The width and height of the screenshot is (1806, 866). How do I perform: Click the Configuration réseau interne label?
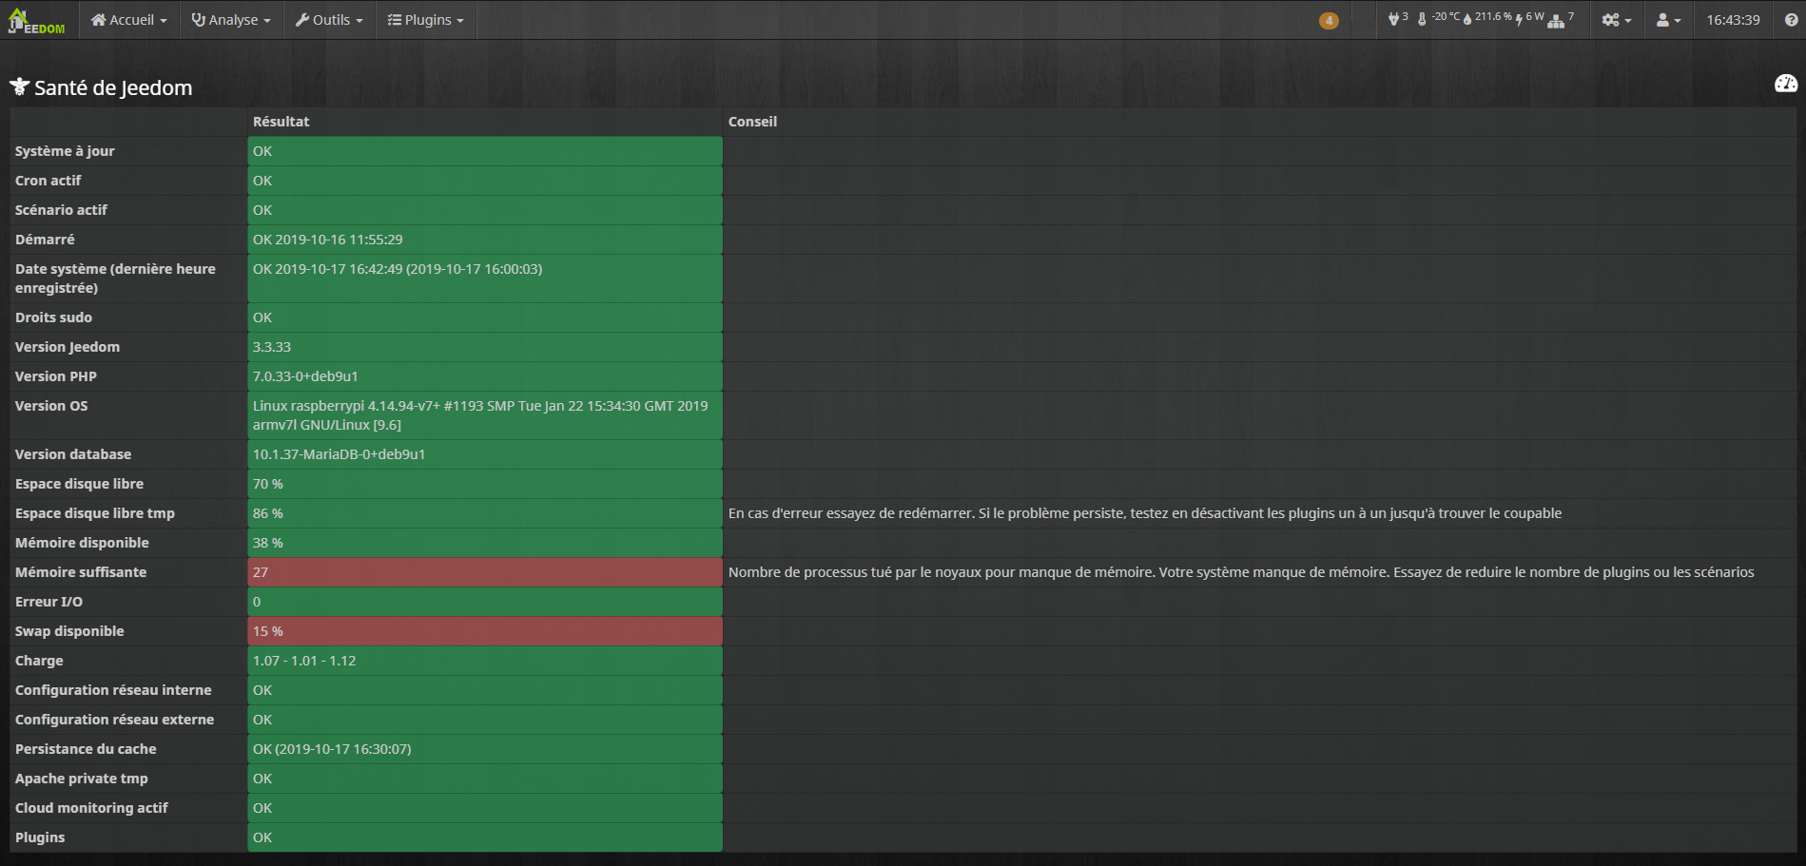click(x=113, y=690)
